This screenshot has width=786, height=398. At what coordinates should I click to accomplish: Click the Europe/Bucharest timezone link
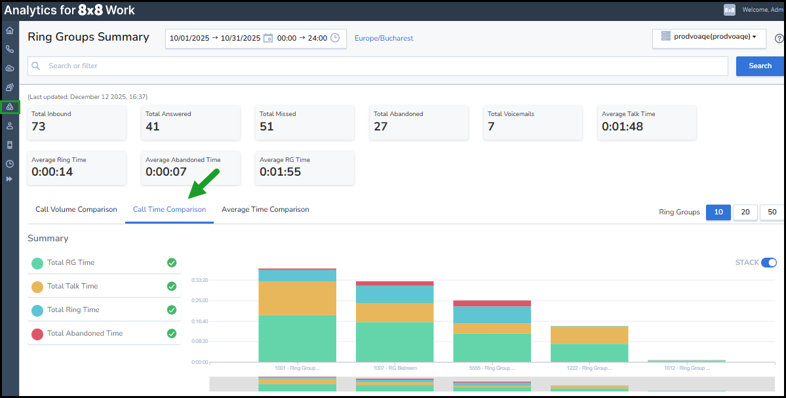(383, 38)
